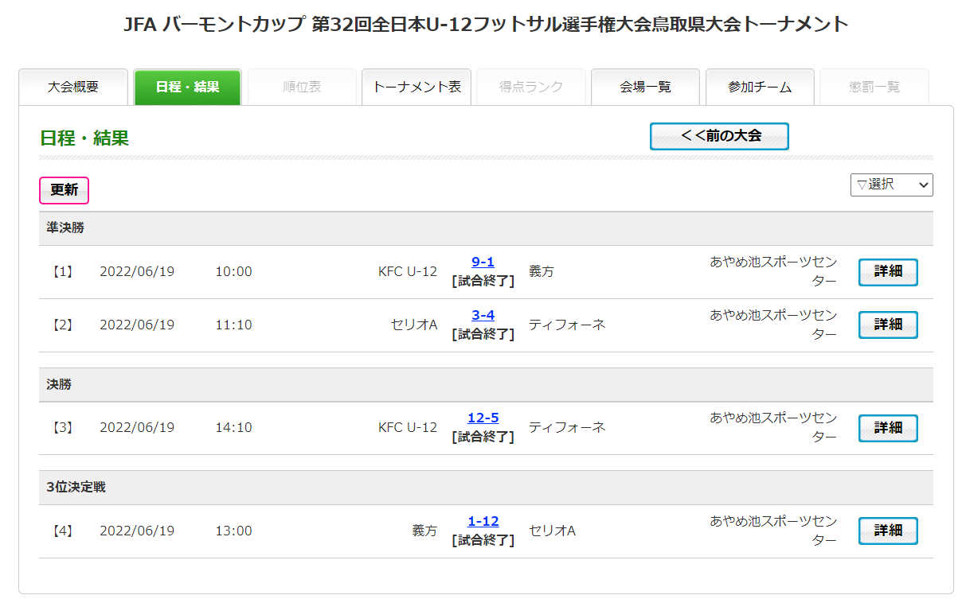Open the 3-4 score link
This screenshot has height=599, width=962.
[x=483, y=315]
